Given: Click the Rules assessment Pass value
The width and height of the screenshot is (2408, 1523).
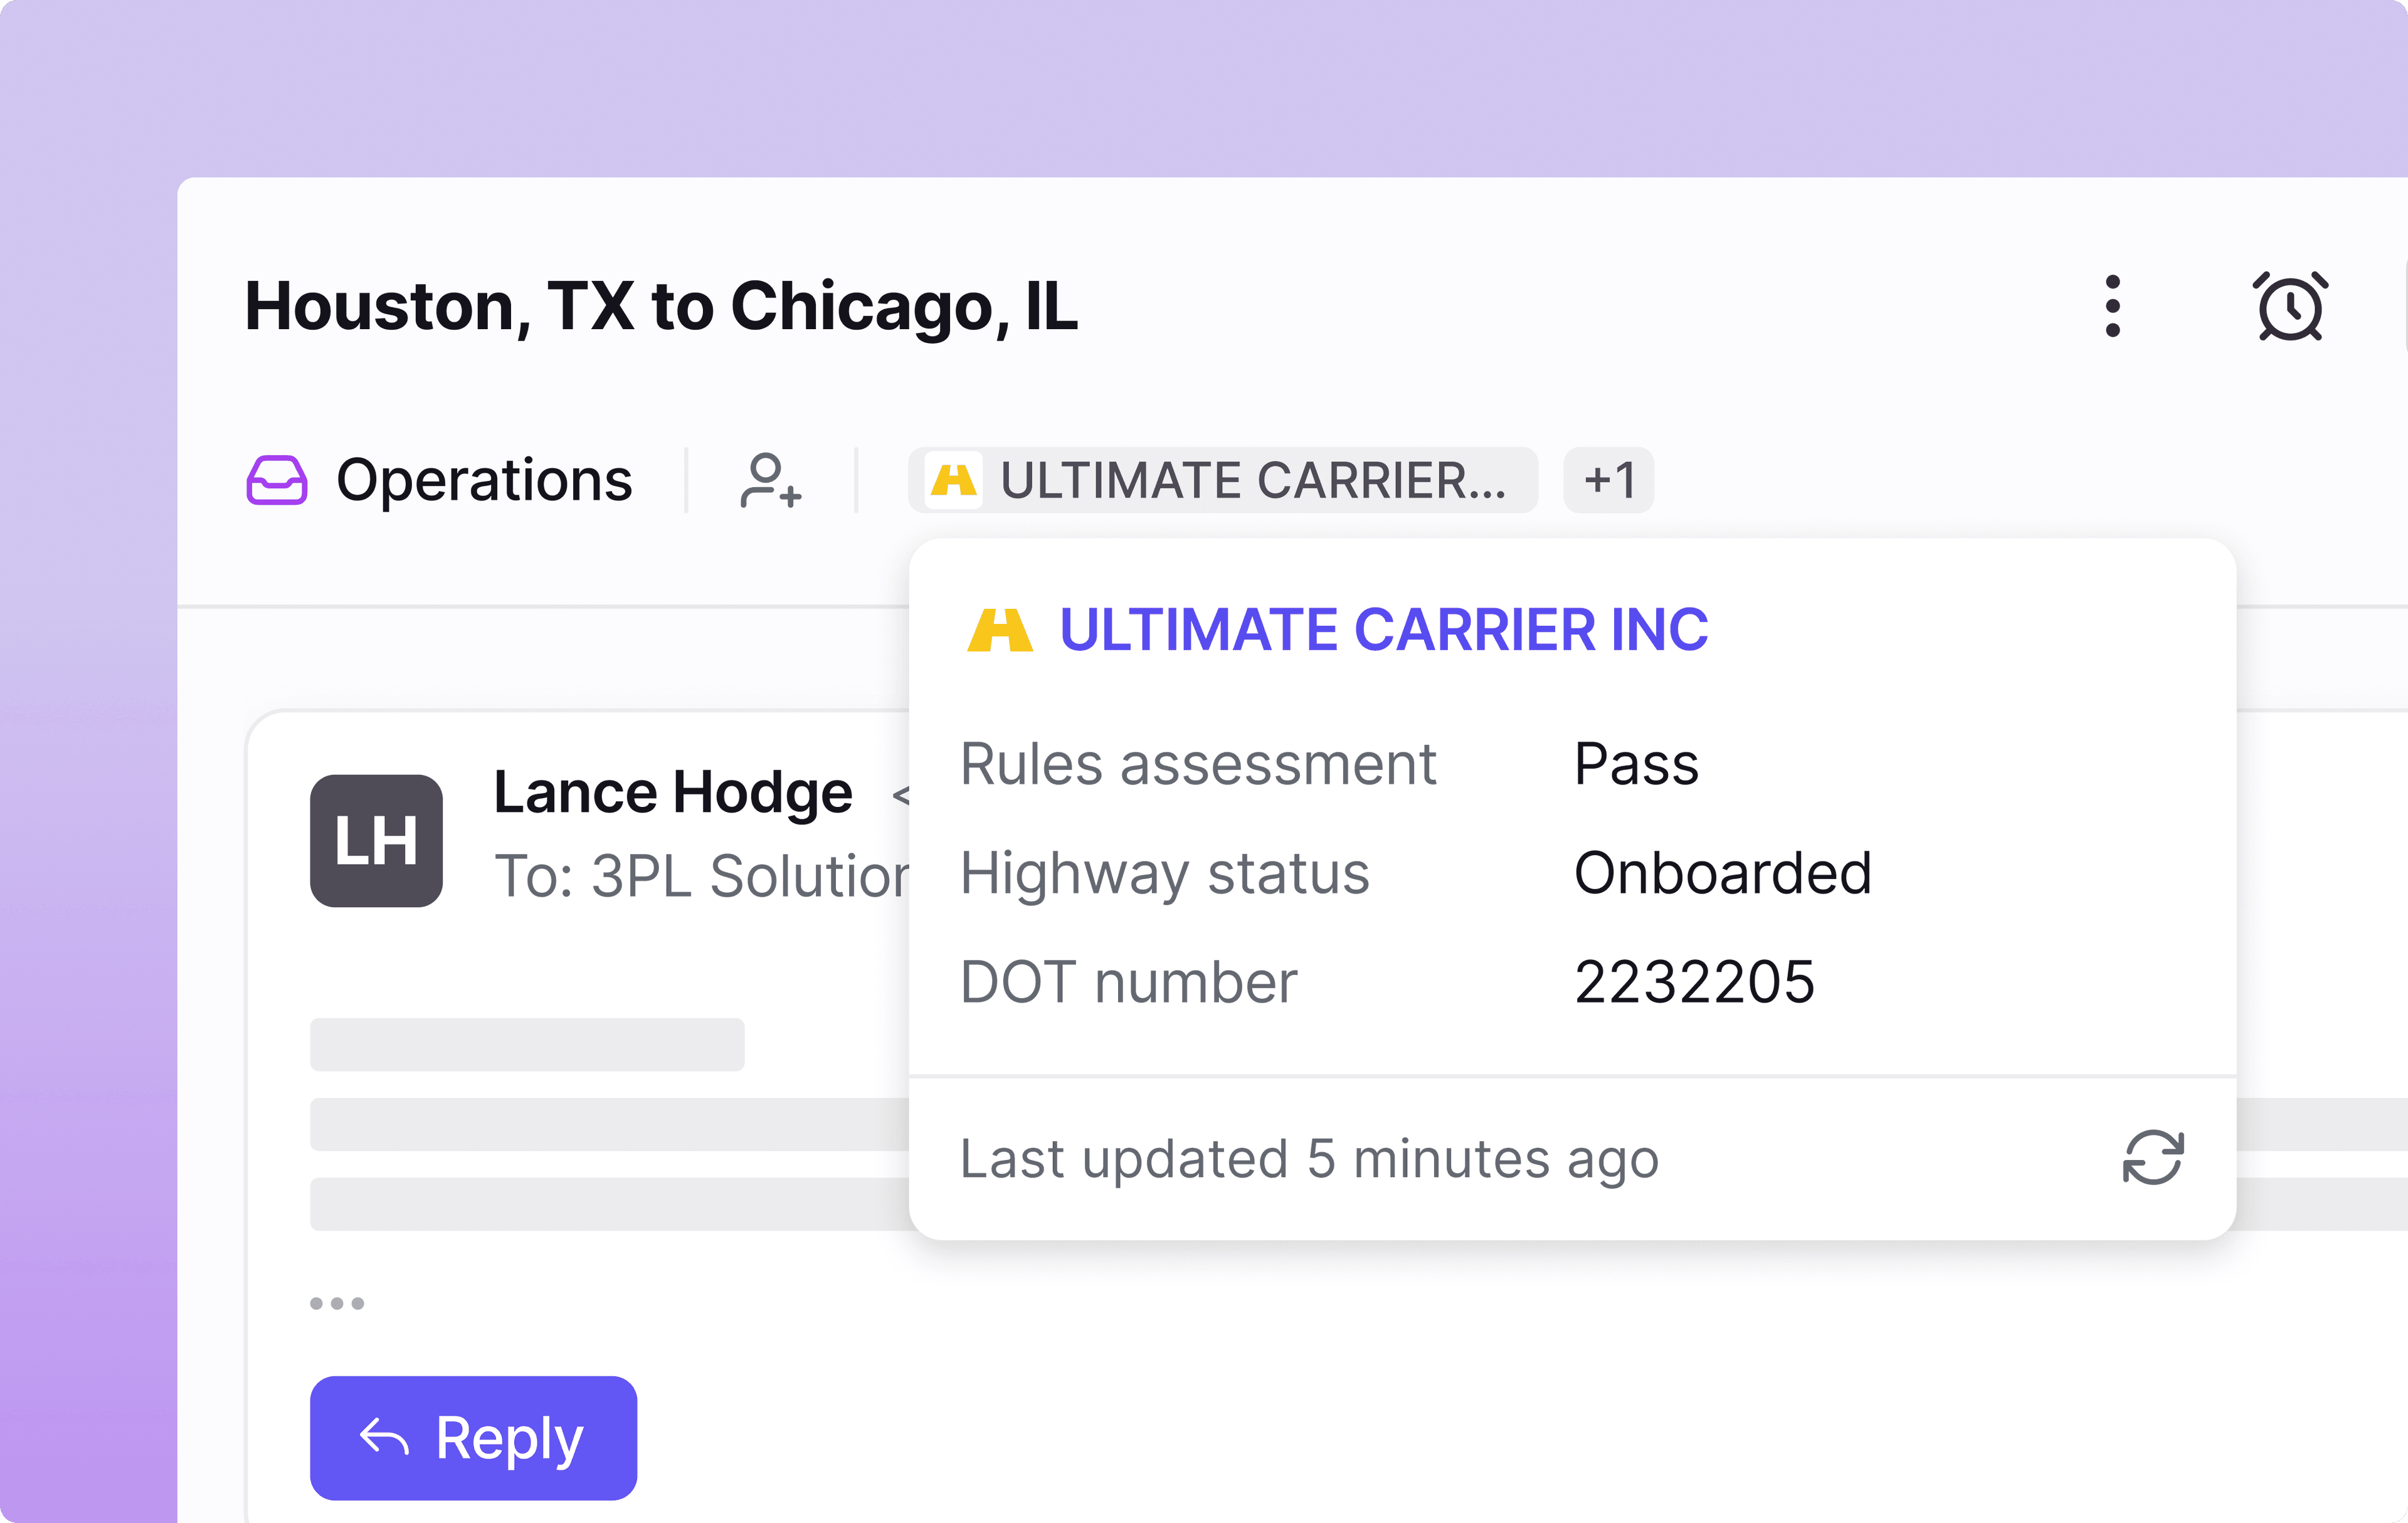Looking at the screenshot, I should pyautogui.click(x=1636, y=764).
